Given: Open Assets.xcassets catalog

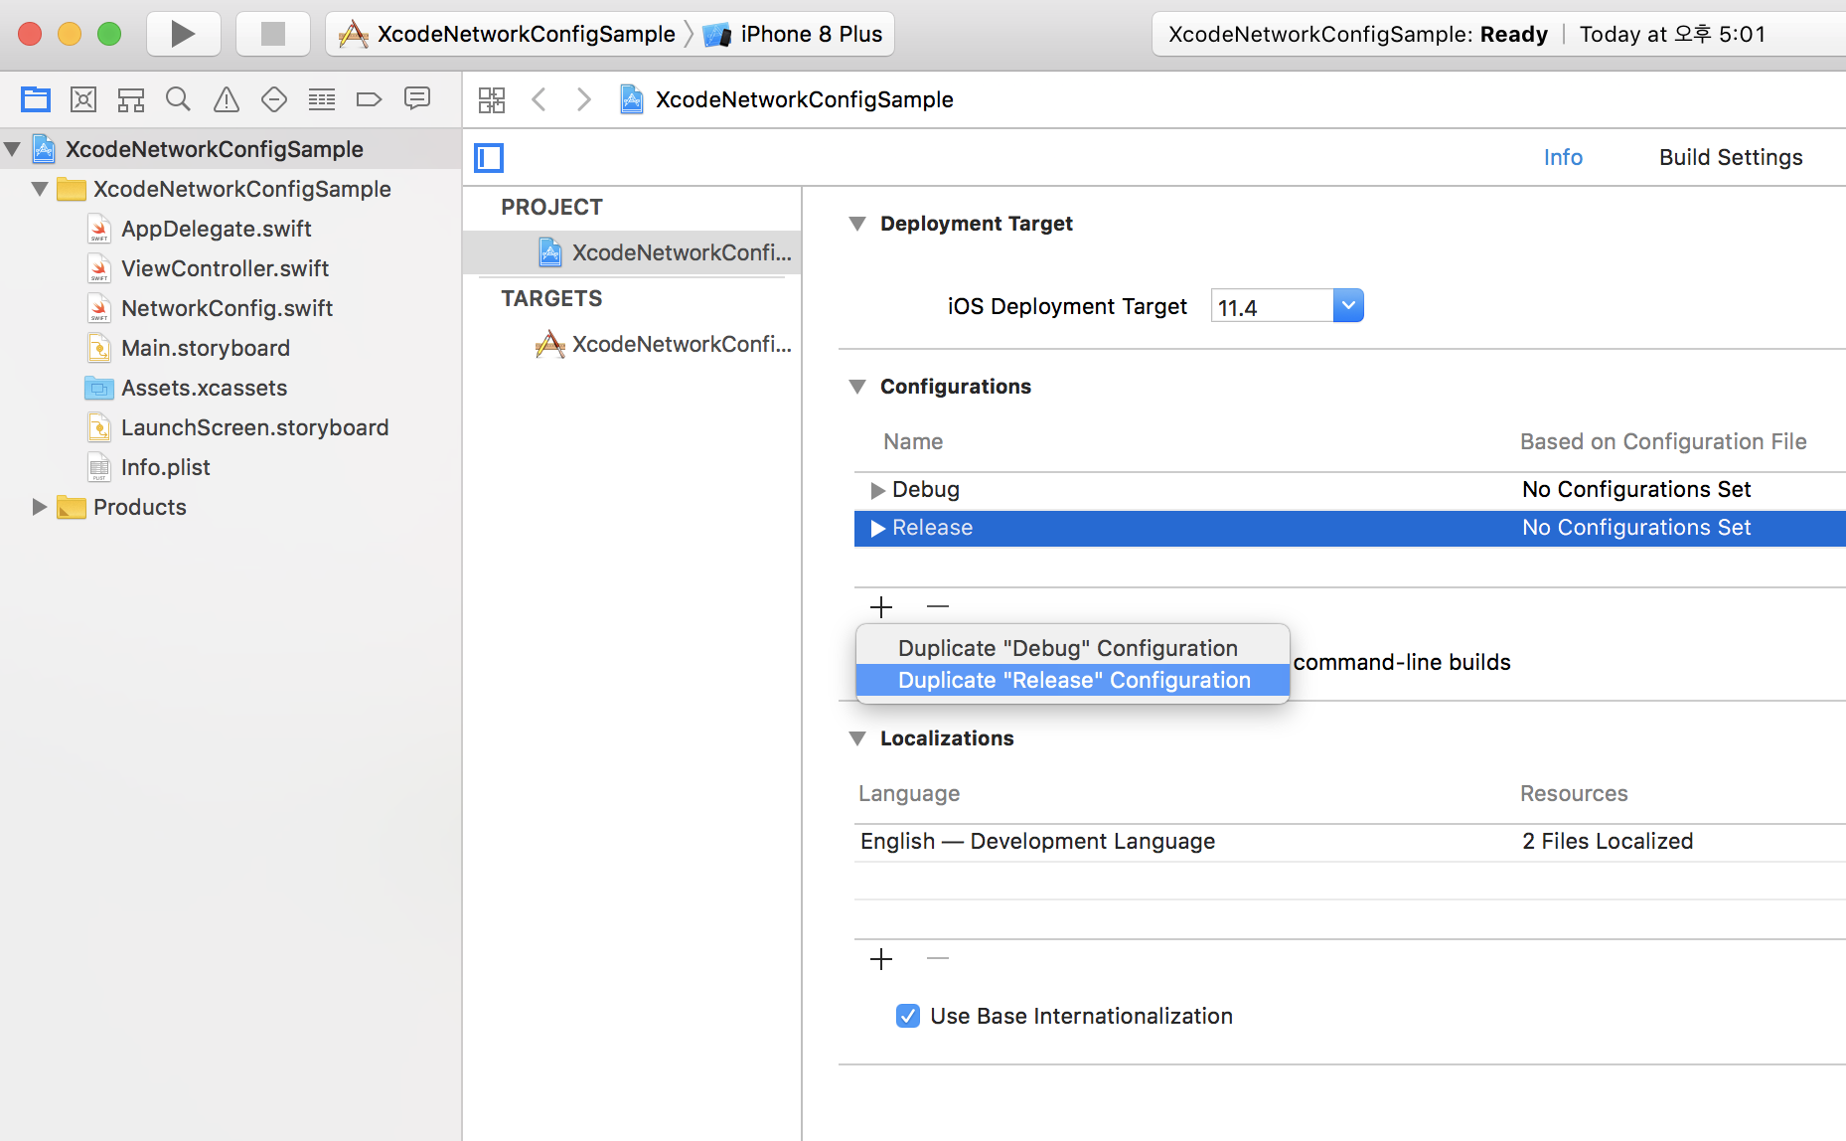Looking at the screenshot, I should click(x=204, y=388).
